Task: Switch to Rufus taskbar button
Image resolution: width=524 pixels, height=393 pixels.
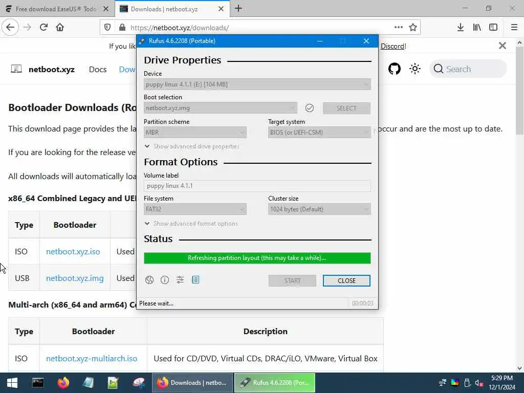Action: 275,383
